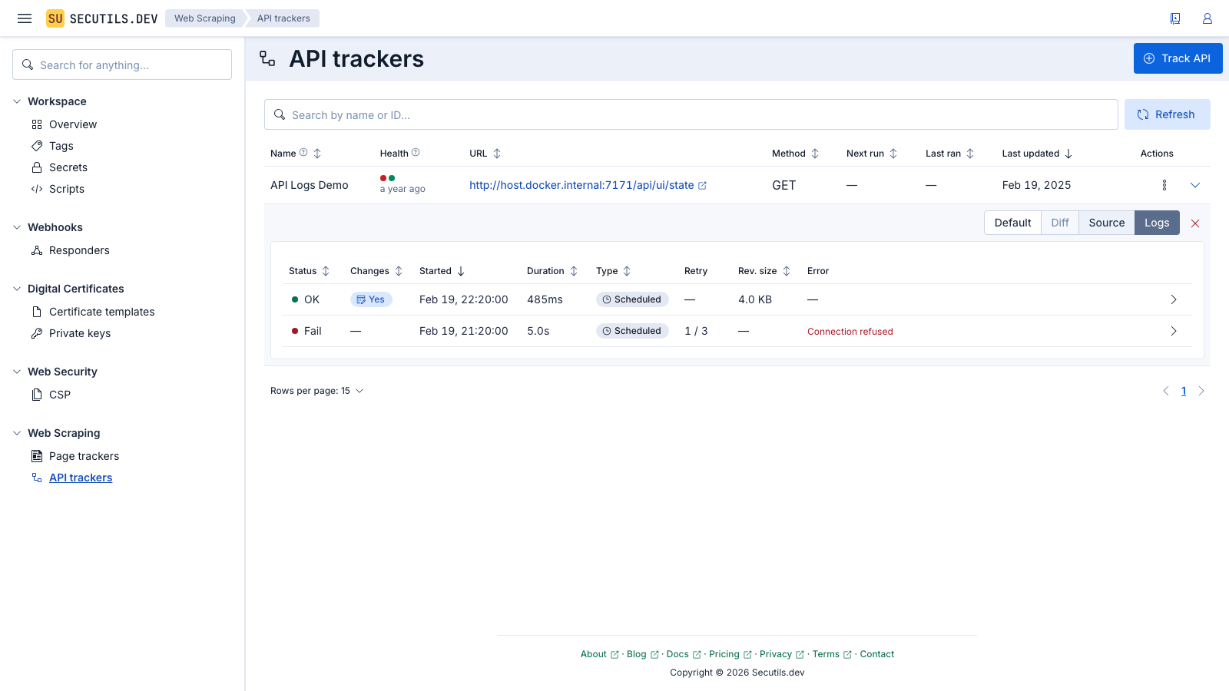The width and height of the screenshot is (1229, 691).
Task: Select the Default tab
Action: pos(1012,223)
